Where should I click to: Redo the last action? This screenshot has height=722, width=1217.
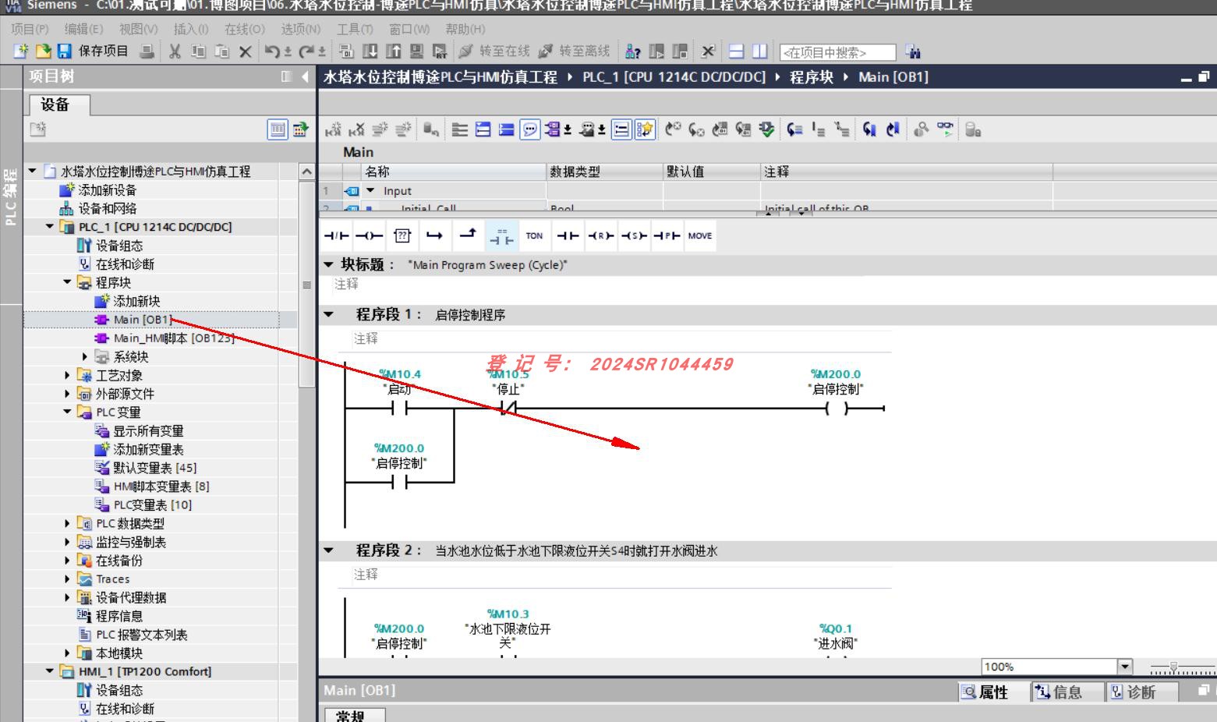307,51
